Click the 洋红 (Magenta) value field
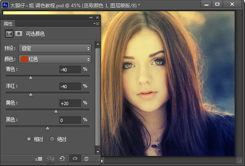Screen dimensions: 245x166 [70, 87]
